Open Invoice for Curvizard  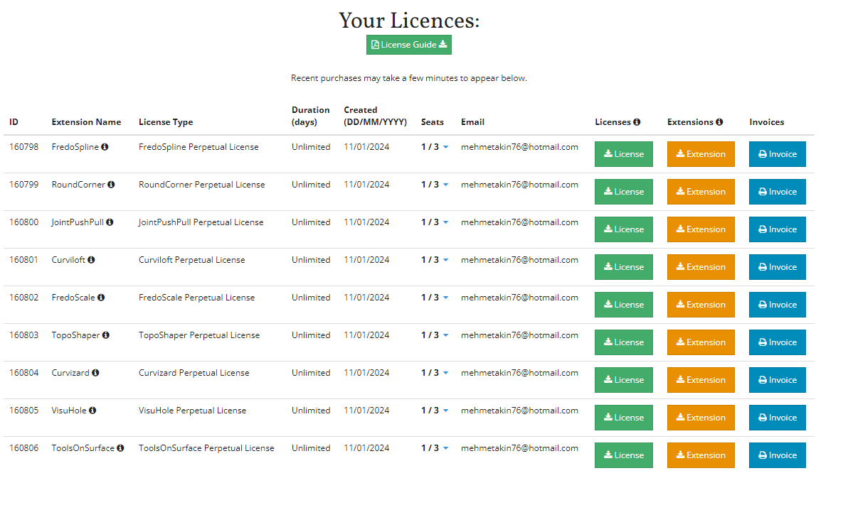(778, 379)
